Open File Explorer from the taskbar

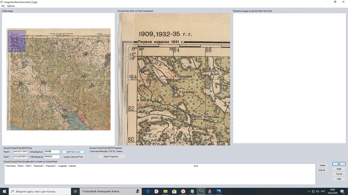(x=166, y=191)
